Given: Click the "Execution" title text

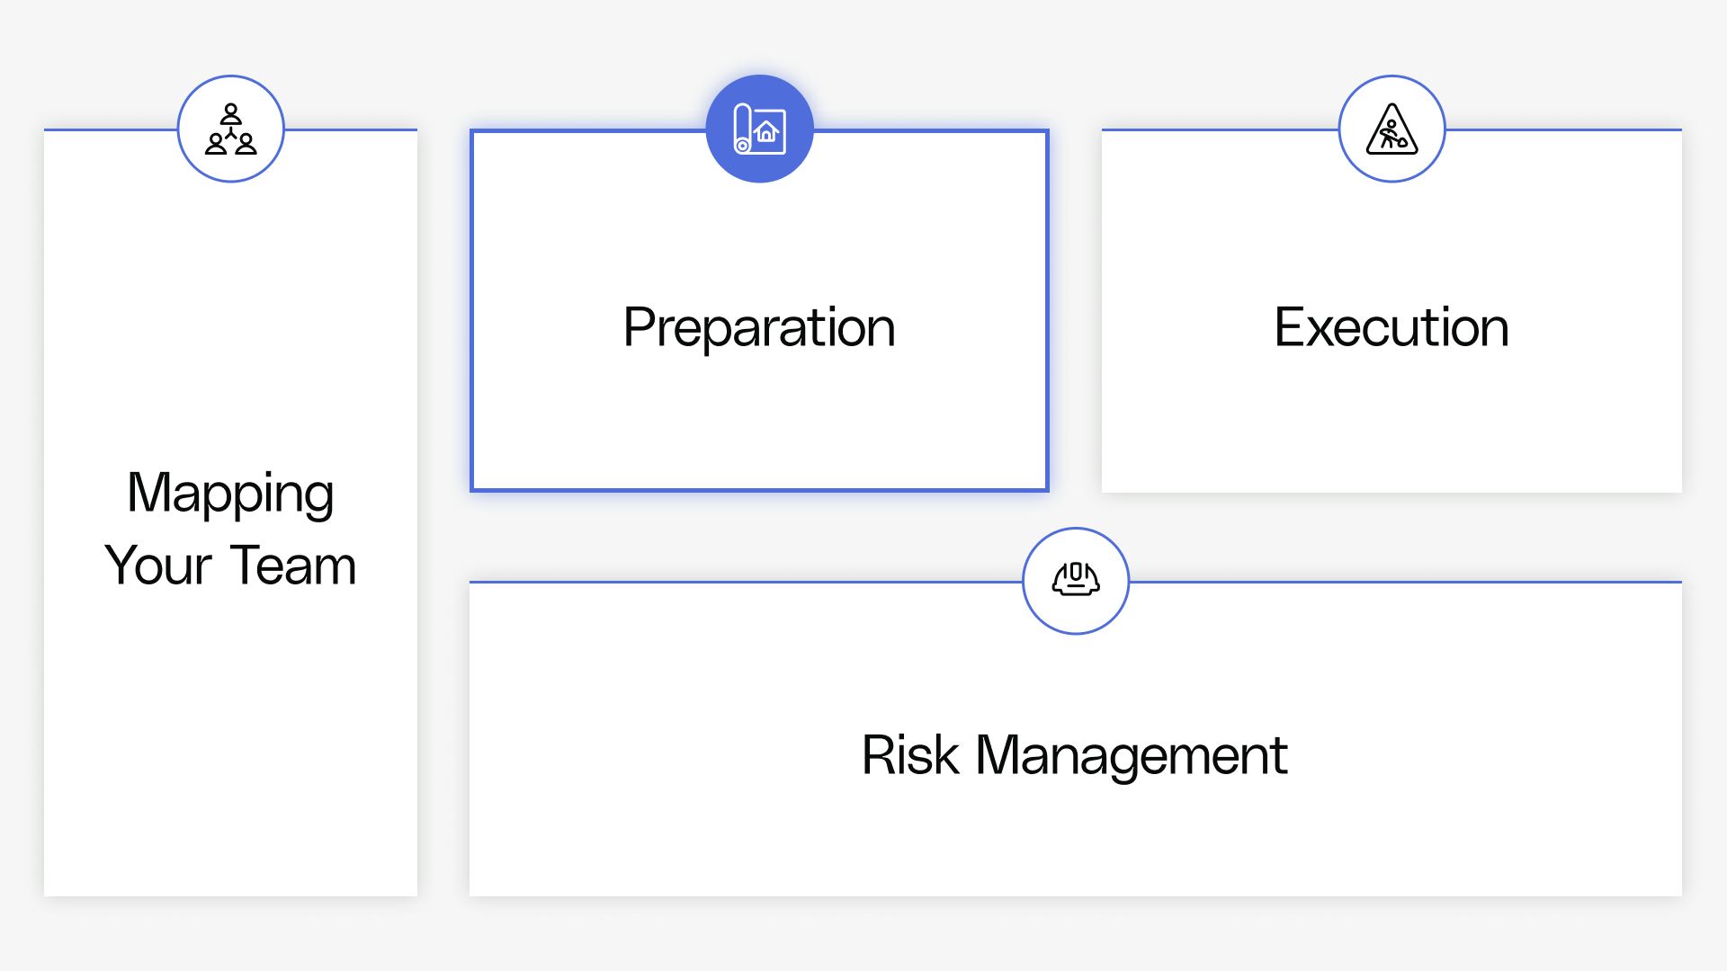Looking at the screenshot, I should click(x=1391, y=327).
